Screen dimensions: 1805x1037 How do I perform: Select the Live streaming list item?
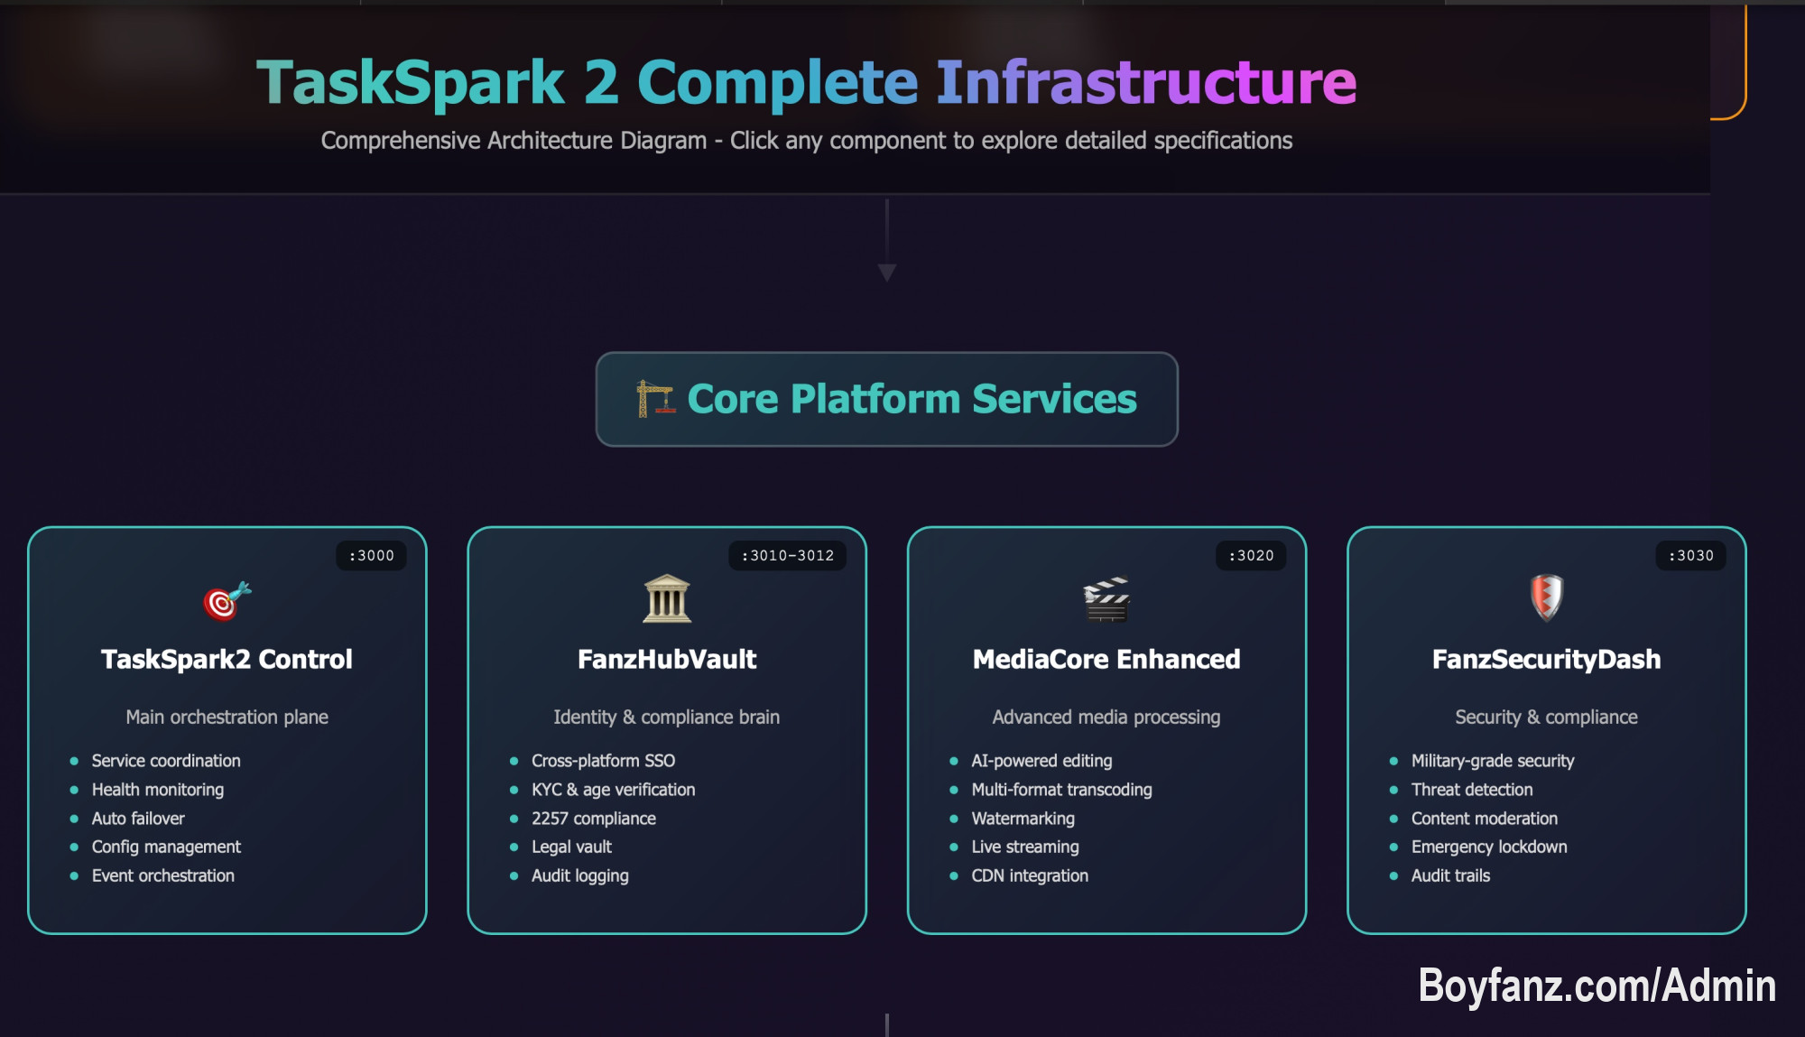[1024, 847]
